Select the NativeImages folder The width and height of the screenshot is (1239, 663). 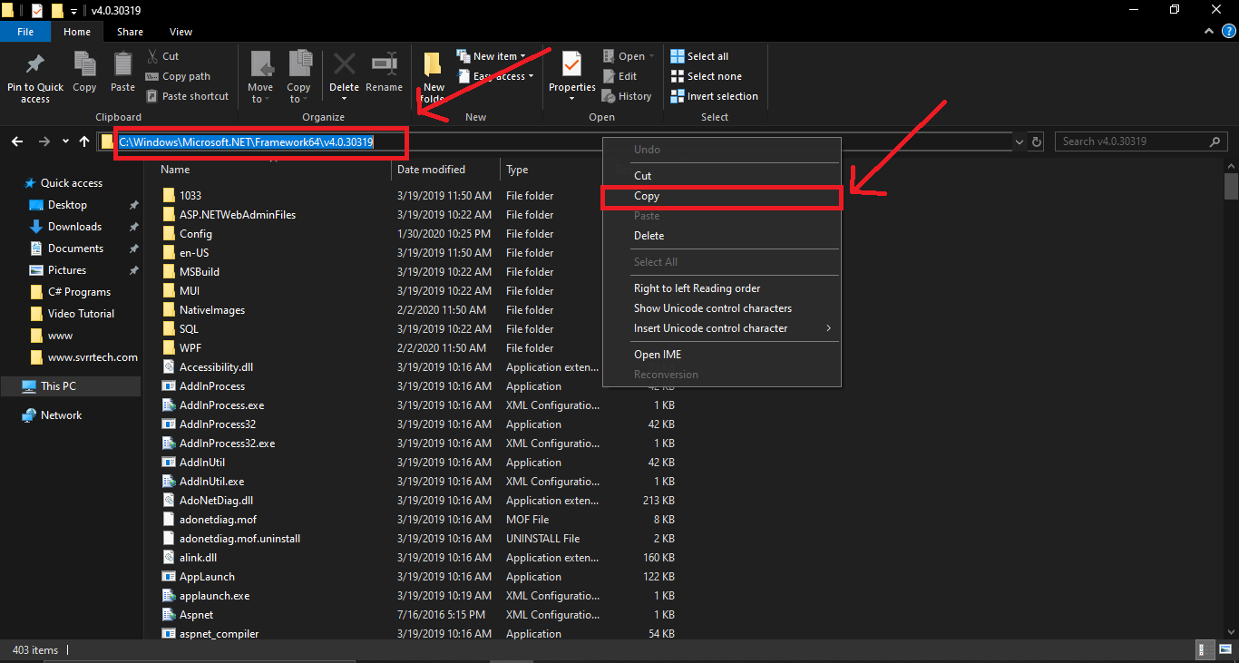tap(212, 310)
